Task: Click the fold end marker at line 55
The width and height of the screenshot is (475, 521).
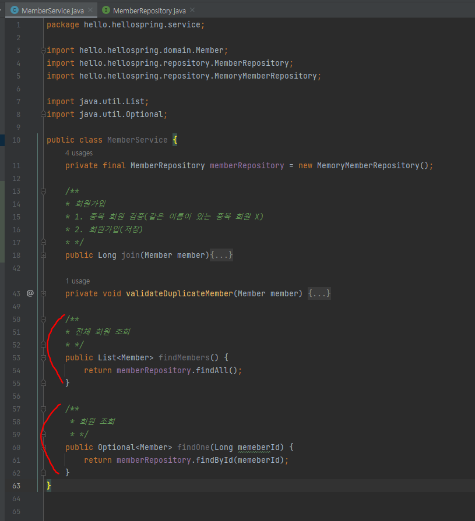Action: 43,384
